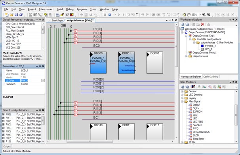Viewport: 240px width, 155px height.
Task: Select the LCD user module
Action: click(x=195, y=115)
